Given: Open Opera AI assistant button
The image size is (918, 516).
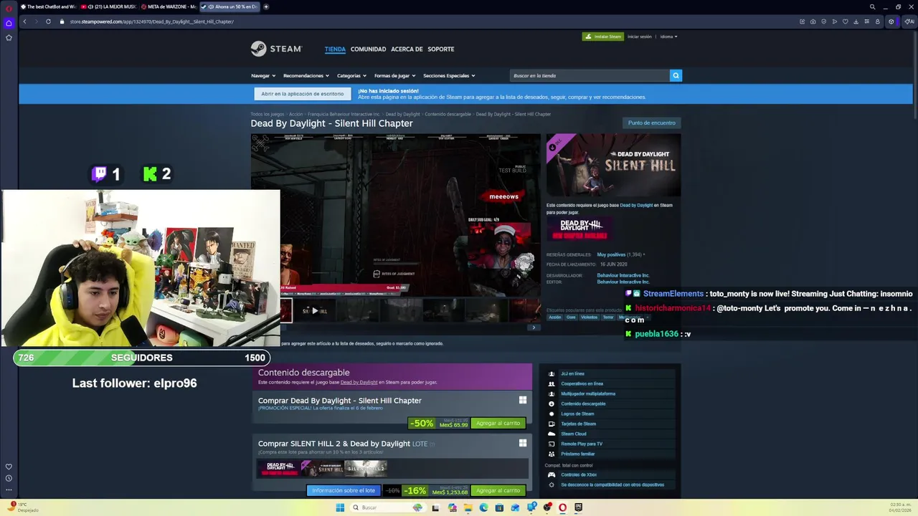Looking at the screenshot, I should tap(909, 21).
